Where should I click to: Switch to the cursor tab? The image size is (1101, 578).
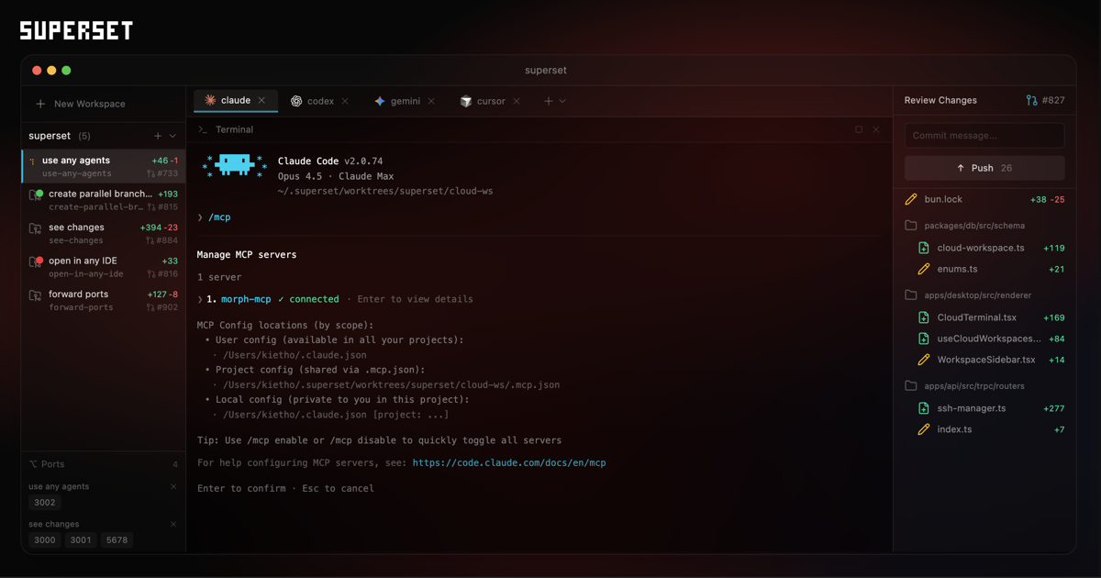[490, 101]
